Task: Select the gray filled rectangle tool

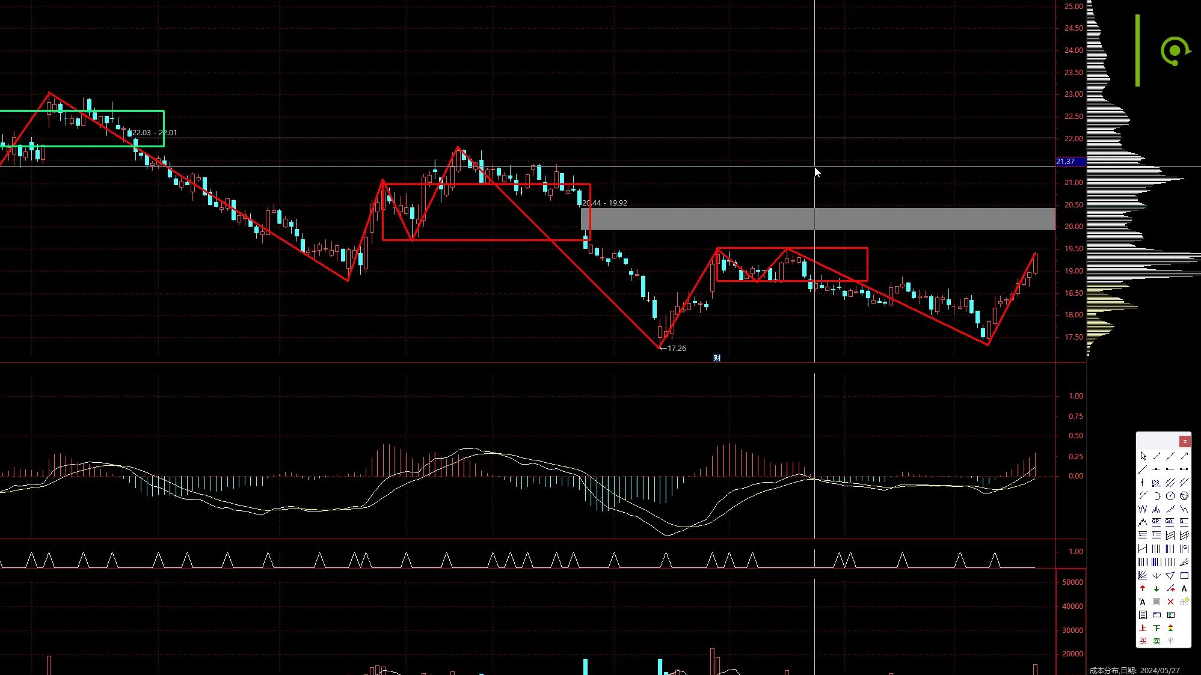Action: (1156, 602)
